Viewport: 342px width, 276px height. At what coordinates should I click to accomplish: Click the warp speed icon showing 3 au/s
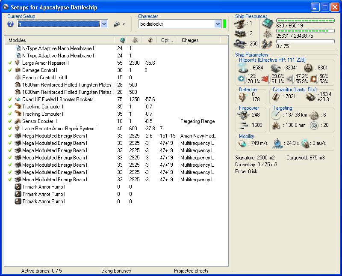305,144
